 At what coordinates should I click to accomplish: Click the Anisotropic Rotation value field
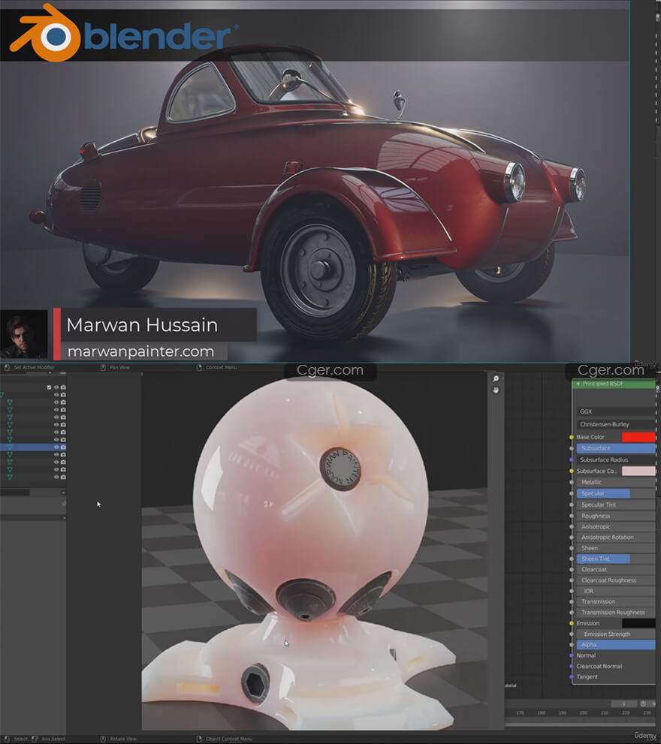coord(616,537)
